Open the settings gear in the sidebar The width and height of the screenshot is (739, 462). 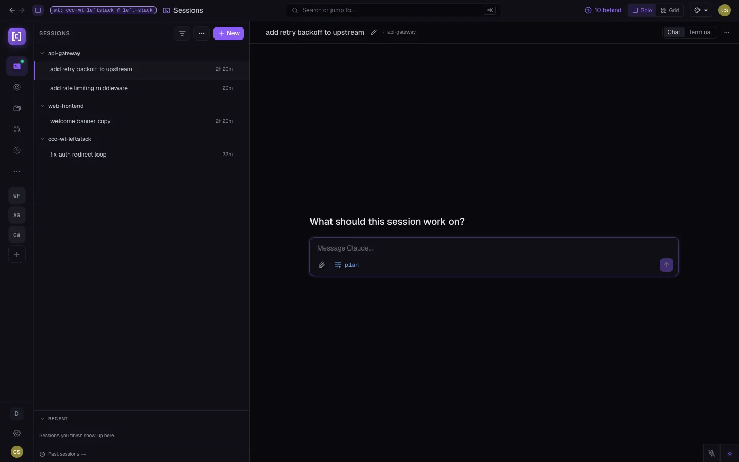pos(17,433)
